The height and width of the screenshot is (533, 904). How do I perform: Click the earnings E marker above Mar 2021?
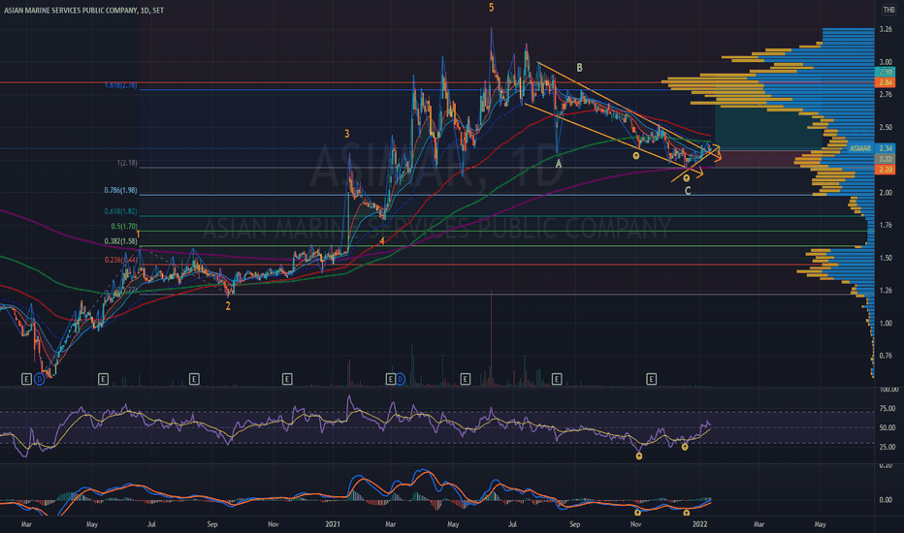click(x=390, y=379)
